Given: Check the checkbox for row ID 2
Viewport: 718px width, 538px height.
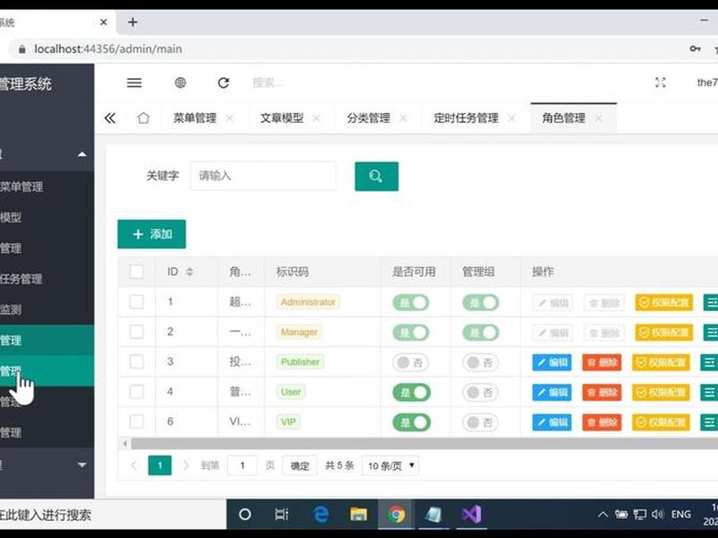Looking at the screenshot, I should point(136,332).
